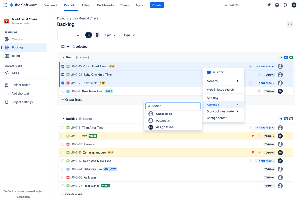Open the Learn more link

(x=24, y=197)
